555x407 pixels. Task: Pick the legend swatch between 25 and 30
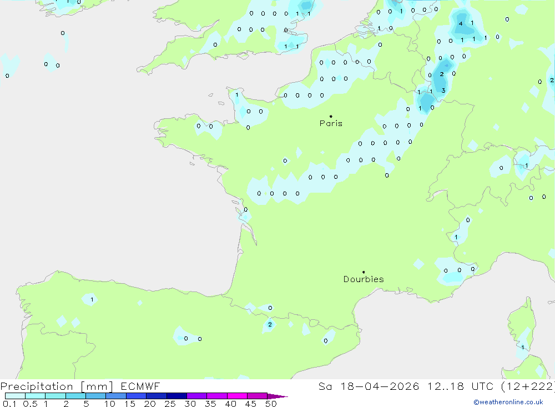click(176, 396)
